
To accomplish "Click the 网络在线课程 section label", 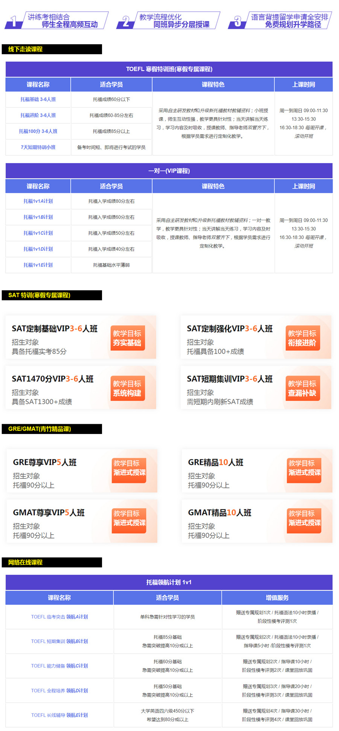I will tap(25, 562).
